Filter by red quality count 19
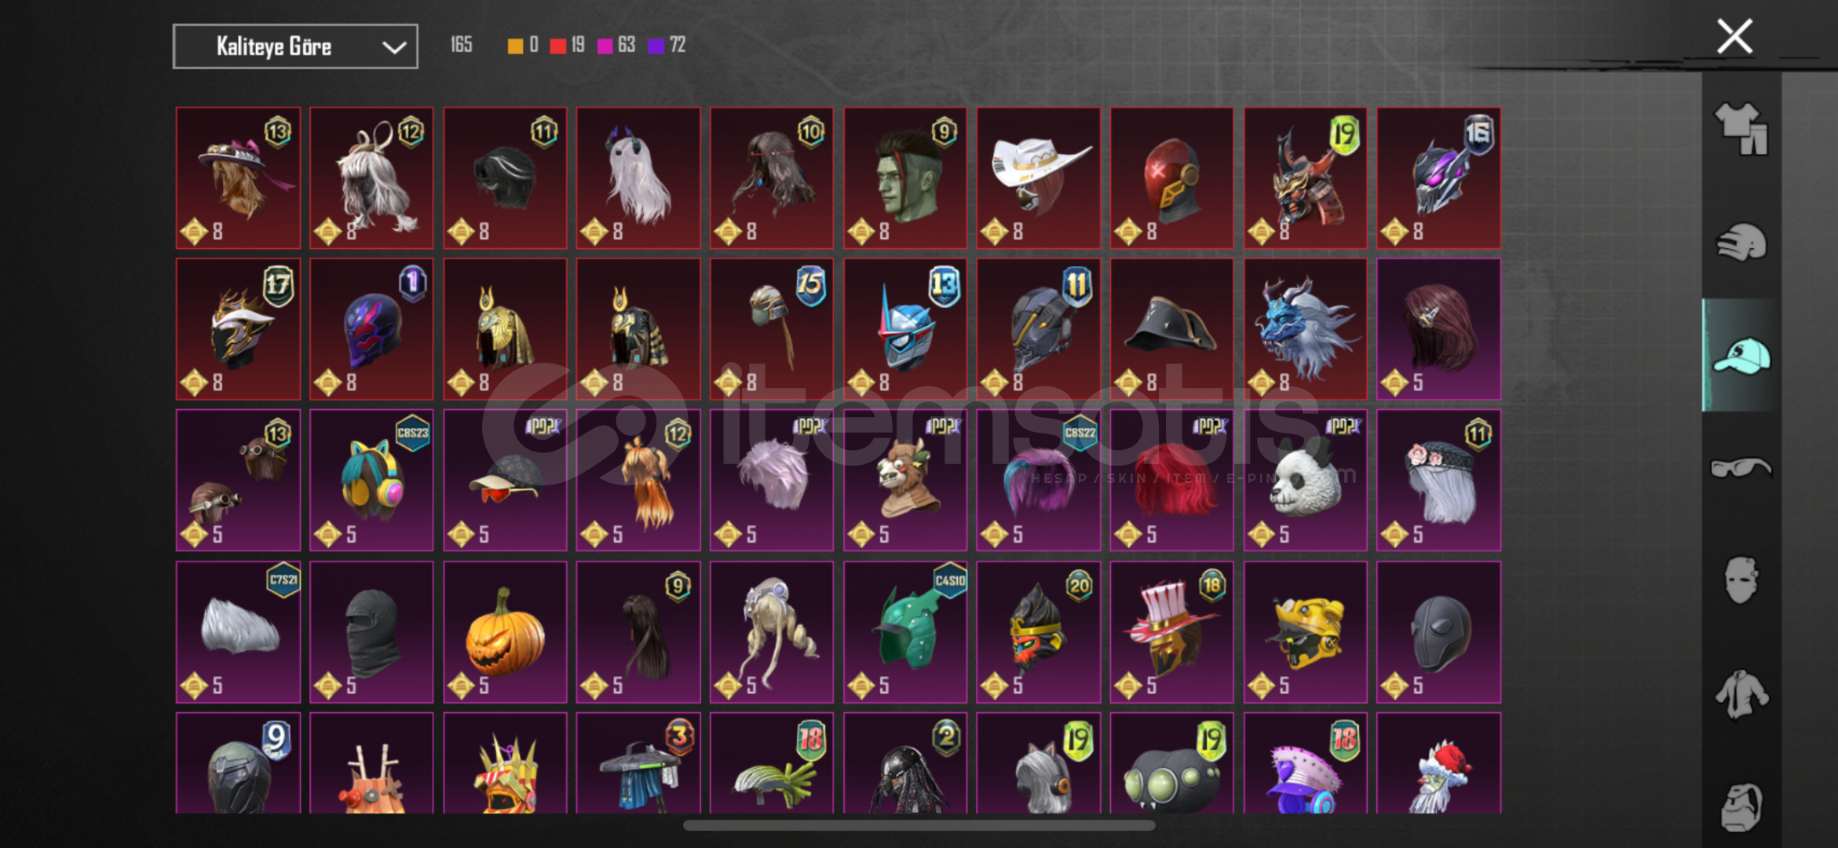The height and width of the screenshot is (848, 1838). click(567, 46)
